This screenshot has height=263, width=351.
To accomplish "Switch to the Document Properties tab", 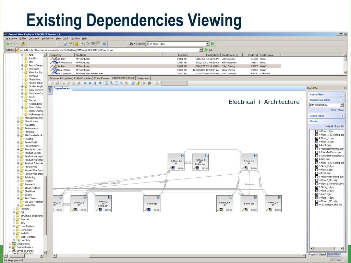I will (61, 78).
